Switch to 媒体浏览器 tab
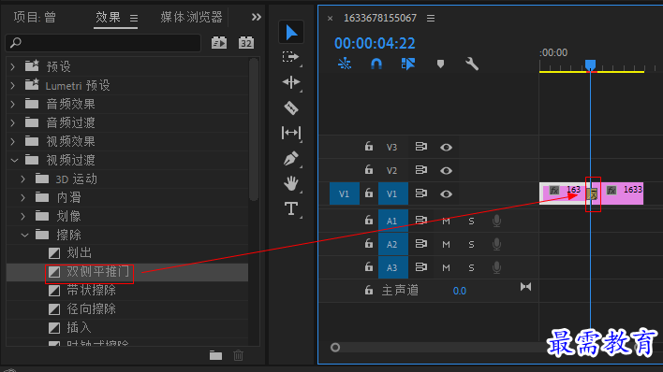 point(191,17)
